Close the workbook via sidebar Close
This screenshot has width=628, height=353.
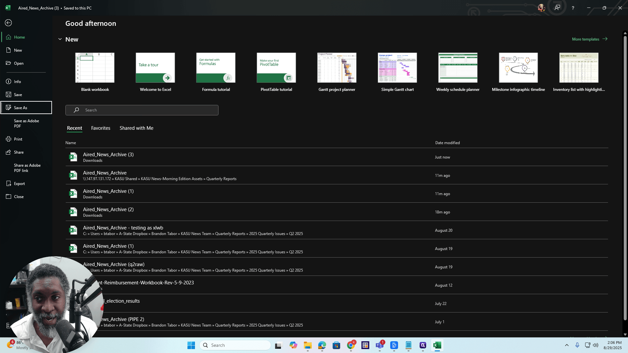pos(26,197)
